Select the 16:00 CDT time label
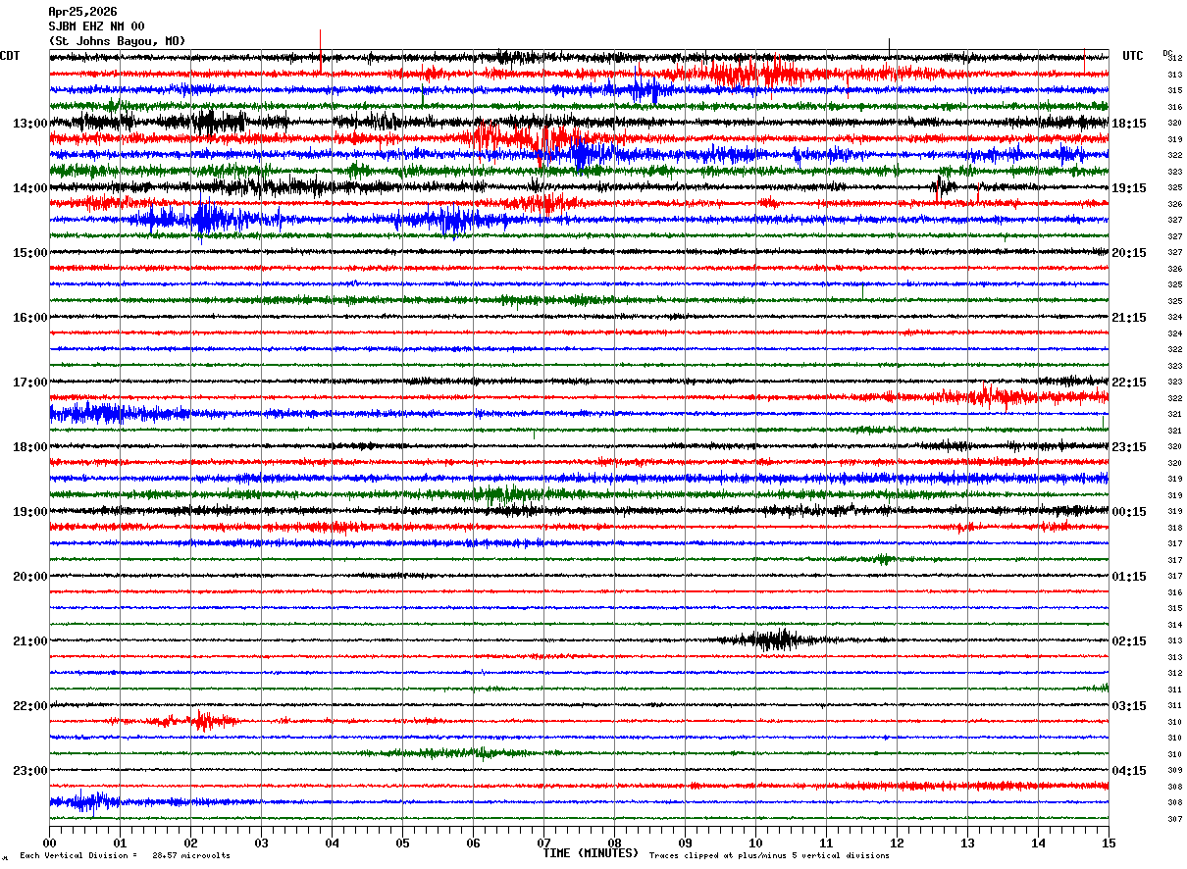Screen dimensions: 1187x869 tap(29, 318)
